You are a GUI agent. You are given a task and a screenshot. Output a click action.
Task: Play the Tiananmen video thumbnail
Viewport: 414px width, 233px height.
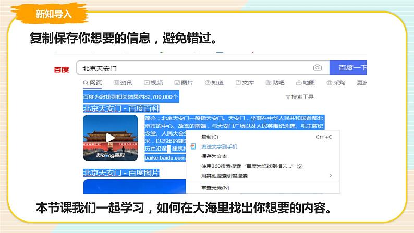pos(109,138)
